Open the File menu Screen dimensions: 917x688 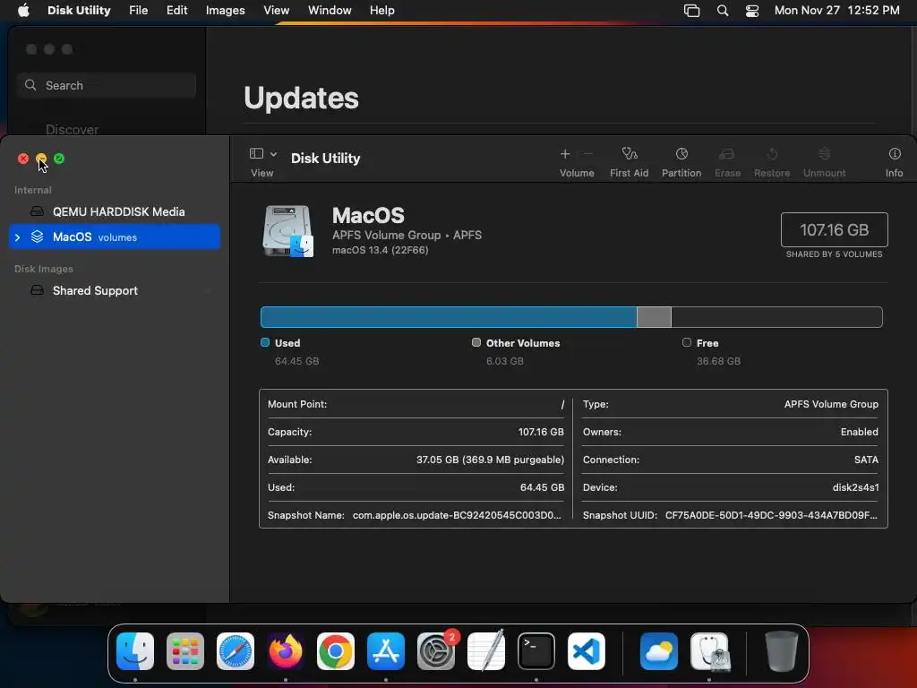139,11
